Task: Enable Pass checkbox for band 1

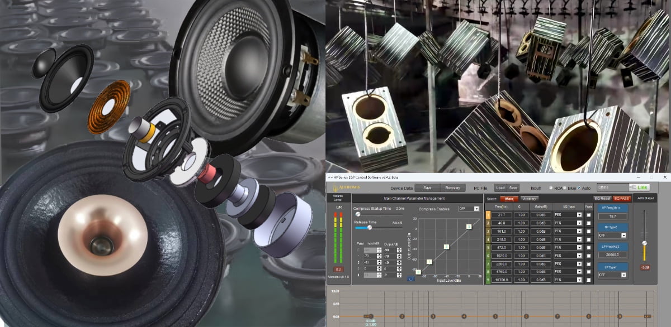Action: pyautogui.click(x=588, y=214)
